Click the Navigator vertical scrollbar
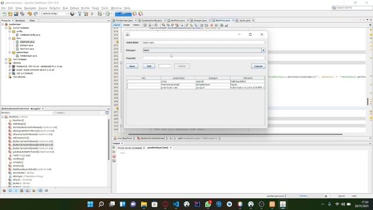The width and height of the screenshot is (373, 210). click(x=109, y=139)
